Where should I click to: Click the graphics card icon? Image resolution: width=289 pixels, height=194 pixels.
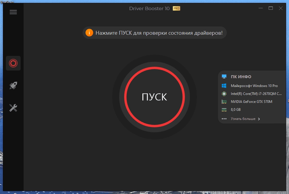point(224,102)
